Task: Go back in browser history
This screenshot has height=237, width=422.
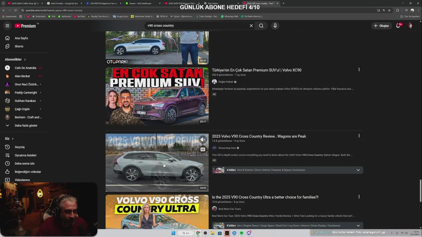Action: pyautogui.click(x=4, y=10)
